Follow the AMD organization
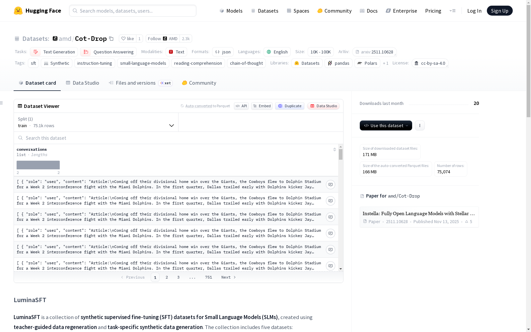 tap(163, 39)
